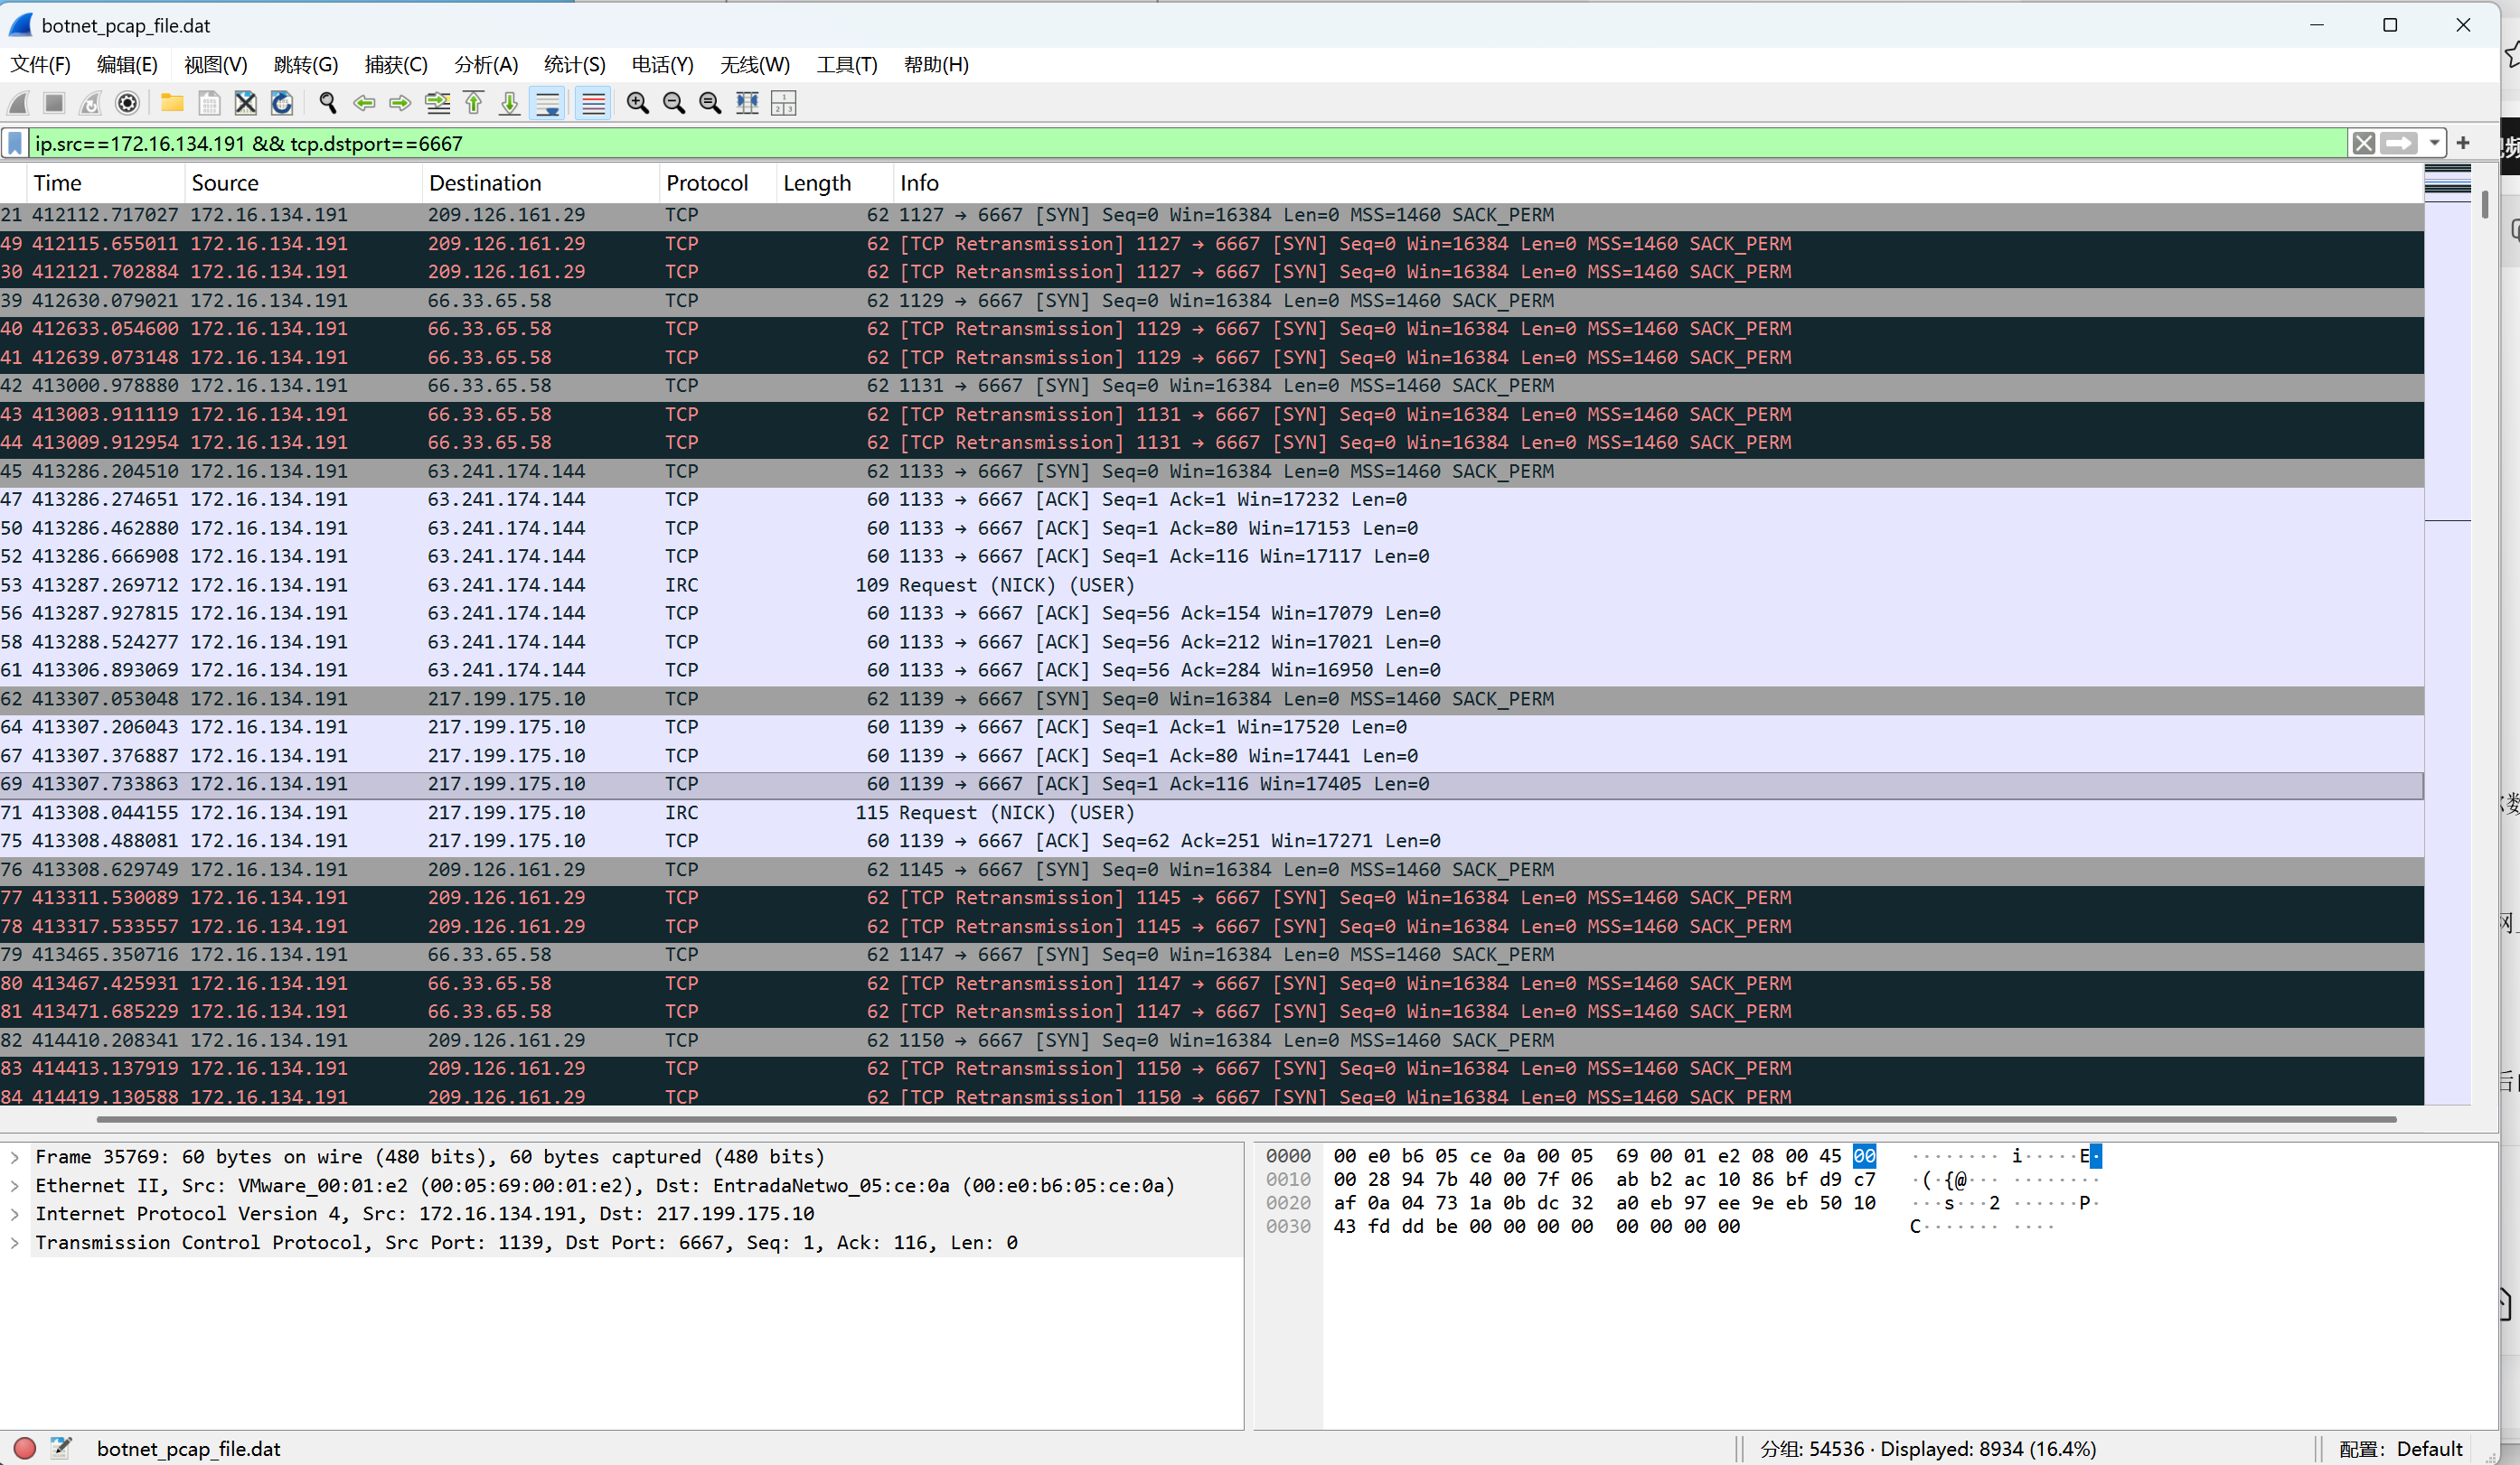Click the display filter text field
The height and width of the screenshot is (1465, 2520).
1100,144
